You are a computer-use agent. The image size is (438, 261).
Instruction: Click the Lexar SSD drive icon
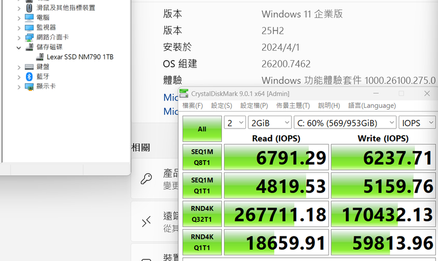click(40, 57)
